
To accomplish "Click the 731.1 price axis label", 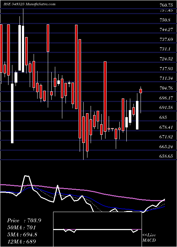I will [x=164, y=49].
